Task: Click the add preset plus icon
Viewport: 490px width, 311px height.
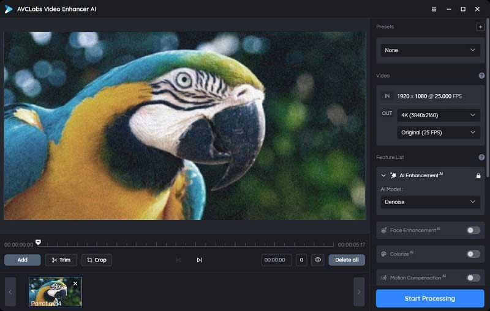Action: [480, 27]
